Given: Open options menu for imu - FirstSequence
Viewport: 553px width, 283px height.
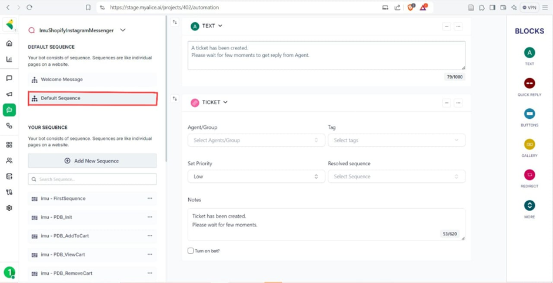Looking at the screenshot, I should click(x=149, y=198).
